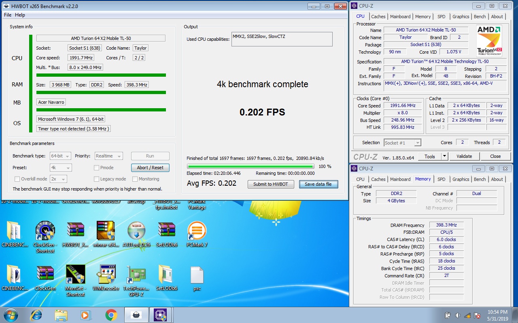The image size is (518, 323).
Task: Launch Internet Explorer from taskbar
Action: [x=36, y=315]
